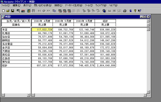
Task: Save the document with floppy disk icon
Action: [13, 11]
